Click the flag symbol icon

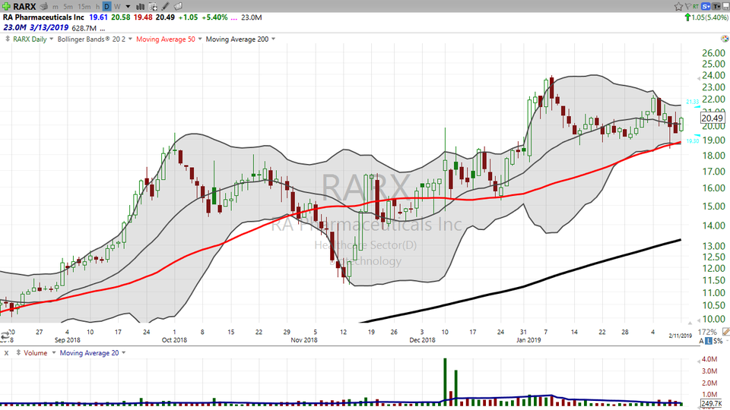coord(687,6)
